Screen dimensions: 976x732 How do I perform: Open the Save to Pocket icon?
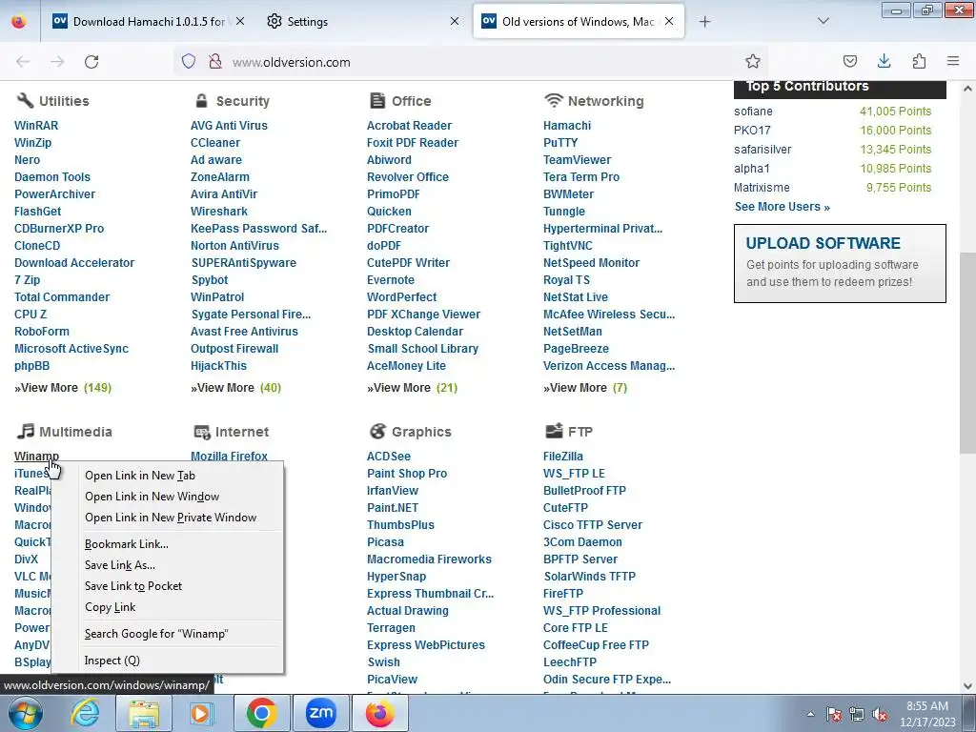pyautogui.click(x=849, y=61)
